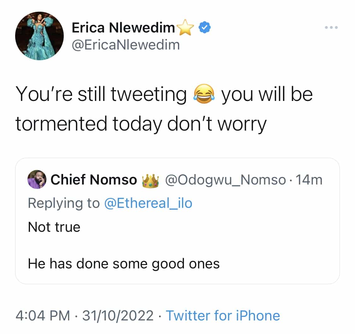Click the @EricaNlewedim handle
This screenshot has width=355, height=334.
pos(126,45)
